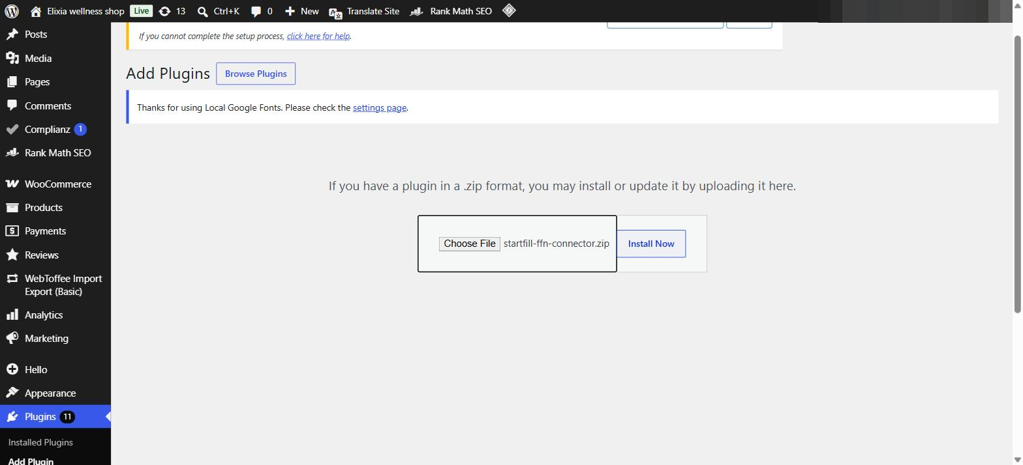
Task: Select the Add Plugin submenu item
Action: pyautogui.click(x=31, y=461)
